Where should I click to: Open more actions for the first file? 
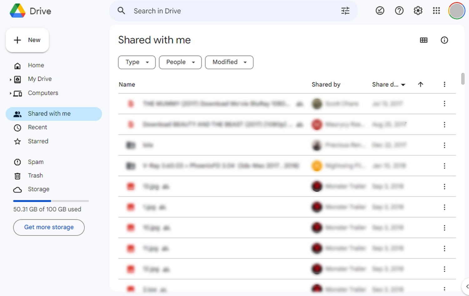444,104
